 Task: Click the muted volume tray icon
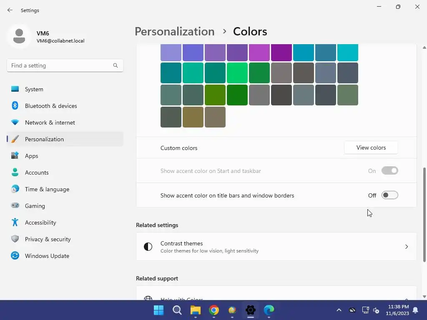point(376,310)
